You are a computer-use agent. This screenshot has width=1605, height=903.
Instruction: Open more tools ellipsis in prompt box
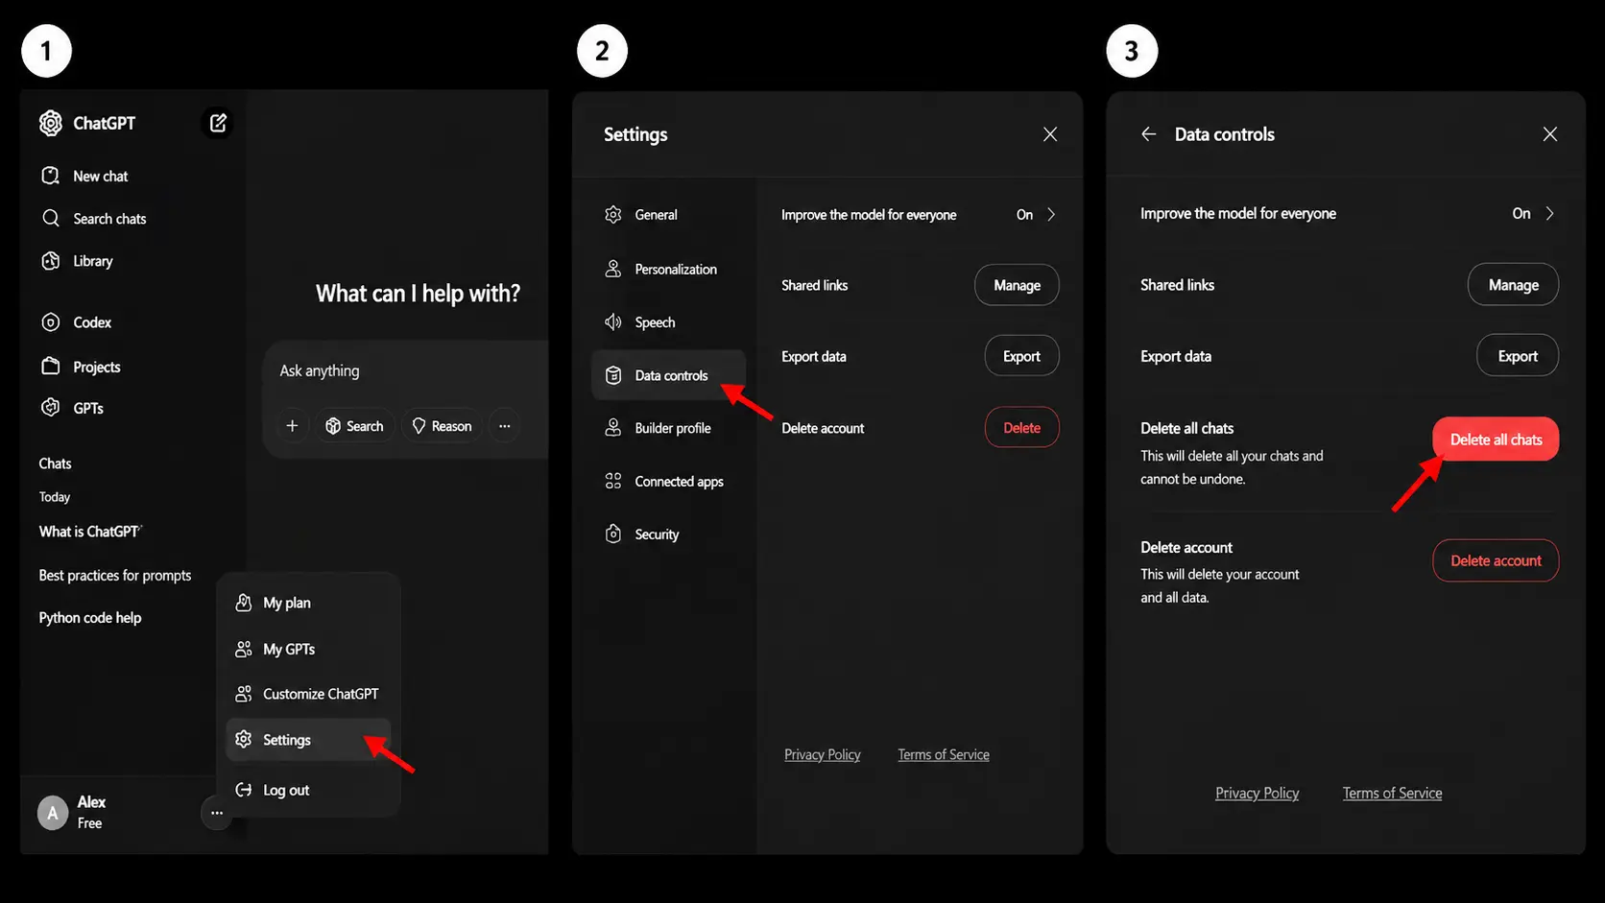click(505, 426)
